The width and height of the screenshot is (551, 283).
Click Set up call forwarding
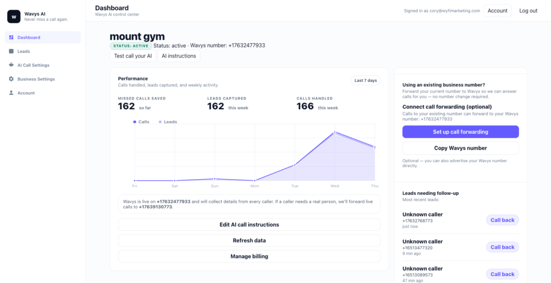460,132
